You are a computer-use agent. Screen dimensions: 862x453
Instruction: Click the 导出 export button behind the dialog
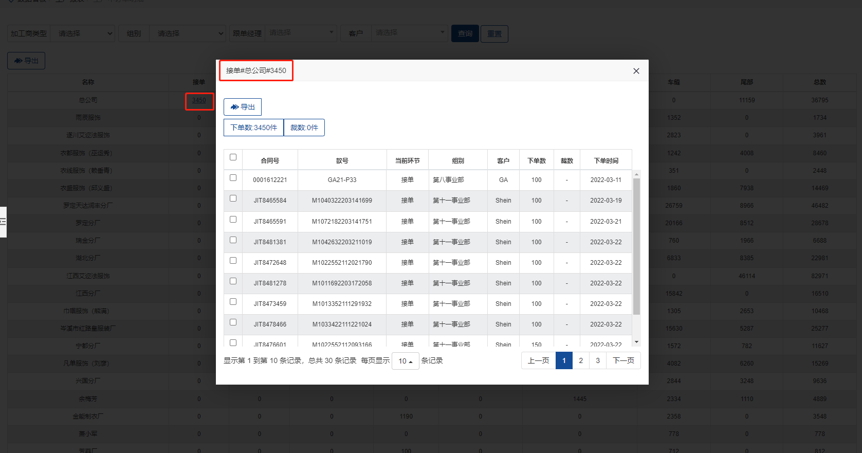26,61
